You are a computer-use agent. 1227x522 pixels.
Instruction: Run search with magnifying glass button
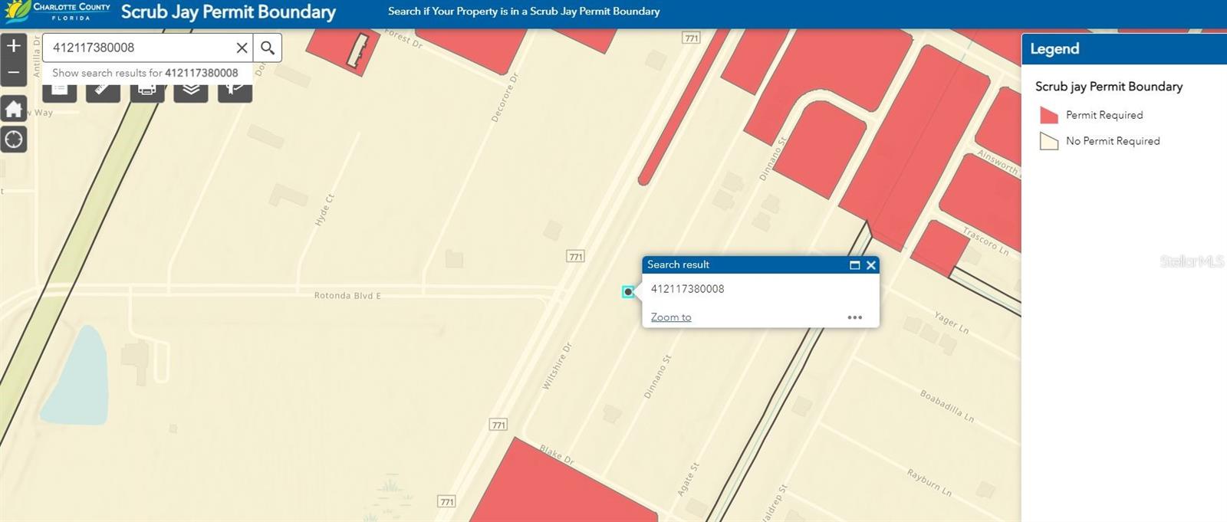coord(267,48)
